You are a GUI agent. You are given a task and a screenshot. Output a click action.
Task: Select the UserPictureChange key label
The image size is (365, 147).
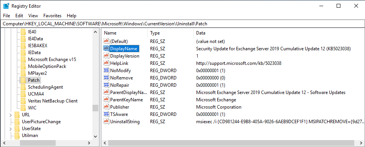[x=41, y=122]
